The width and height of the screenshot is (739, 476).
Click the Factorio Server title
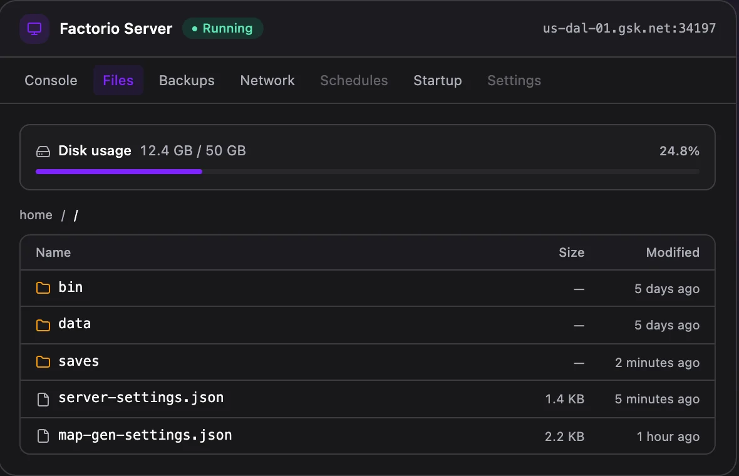click(116, 29)
